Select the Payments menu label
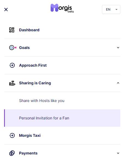 [28, 153]
